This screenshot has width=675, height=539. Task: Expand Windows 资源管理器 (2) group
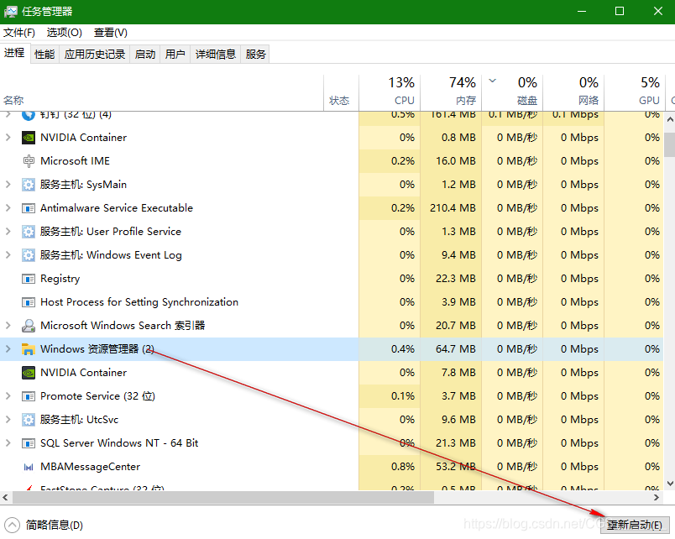8,348
